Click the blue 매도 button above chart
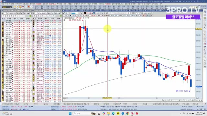207x116 pixels. point(148,15)
